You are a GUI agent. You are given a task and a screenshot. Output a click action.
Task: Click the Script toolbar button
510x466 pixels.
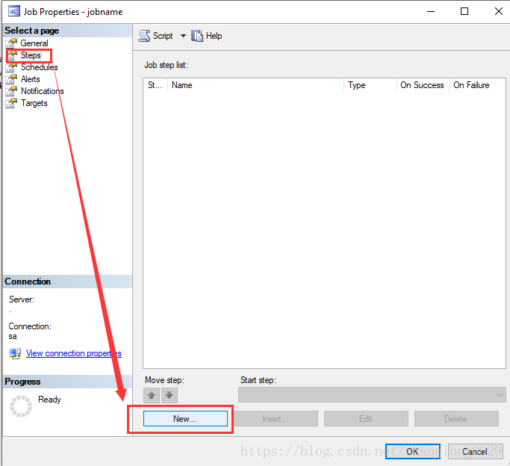point(156,36)
